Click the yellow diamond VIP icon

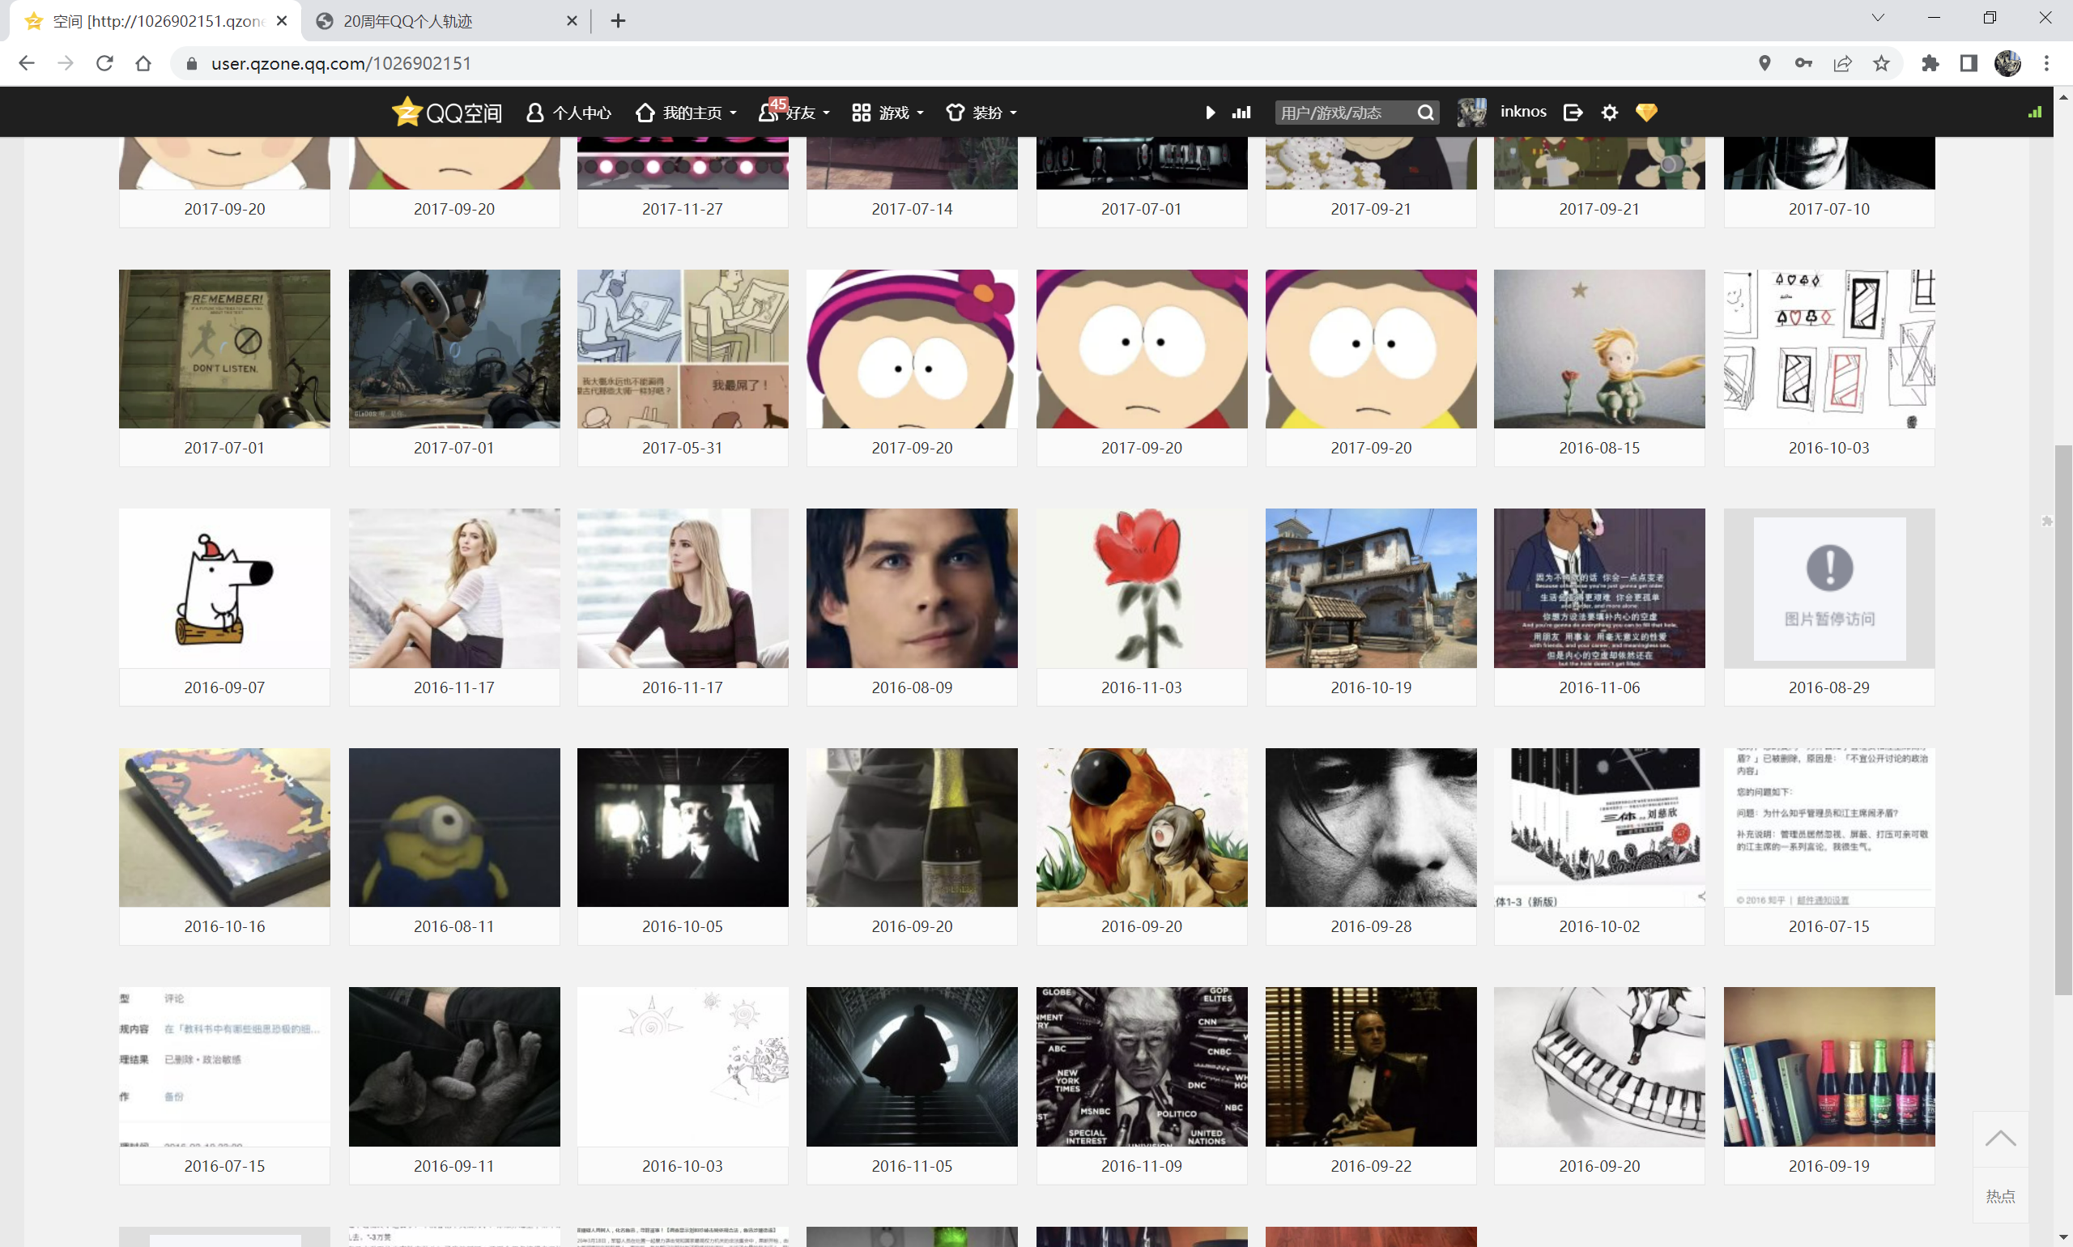click(x=1646, y=113)
